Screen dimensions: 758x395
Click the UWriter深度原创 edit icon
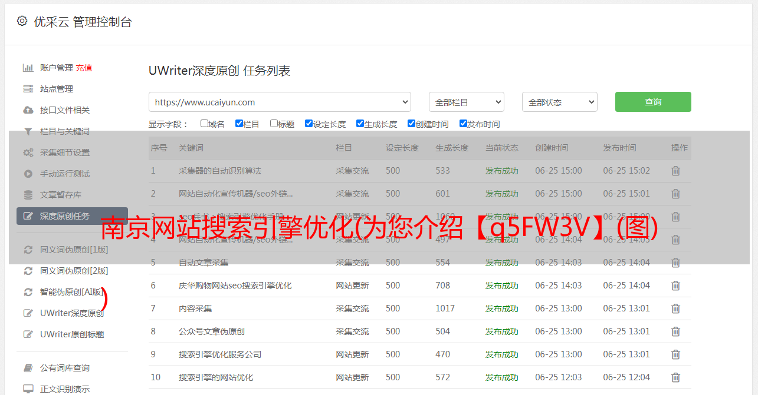tap(28, 313)
